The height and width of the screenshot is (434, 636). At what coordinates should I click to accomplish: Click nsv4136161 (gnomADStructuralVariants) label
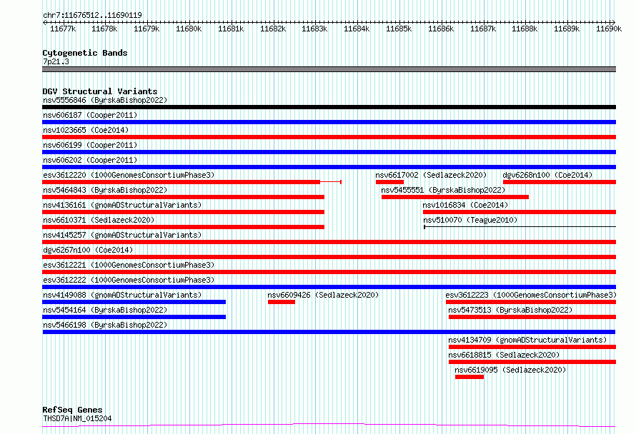click(122, 205)
